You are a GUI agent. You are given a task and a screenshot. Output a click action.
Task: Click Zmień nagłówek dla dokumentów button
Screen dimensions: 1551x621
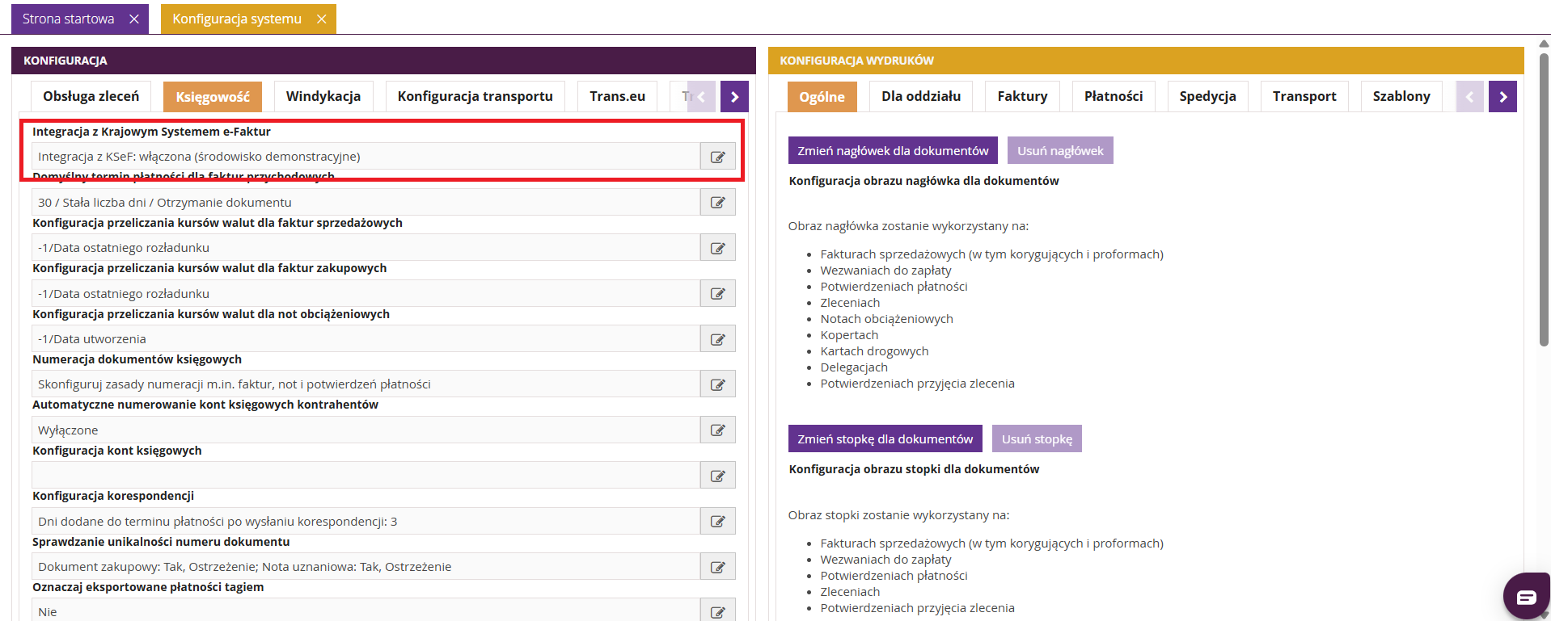tap(893, 150)
